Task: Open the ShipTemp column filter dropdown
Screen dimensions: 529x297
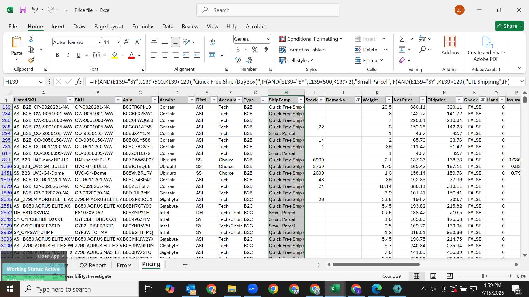Action: pyautogui.click(x=301, y=100)
